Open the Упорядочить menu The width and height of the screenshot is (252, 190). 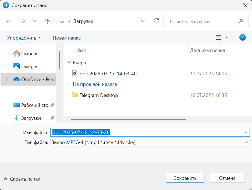24,38
